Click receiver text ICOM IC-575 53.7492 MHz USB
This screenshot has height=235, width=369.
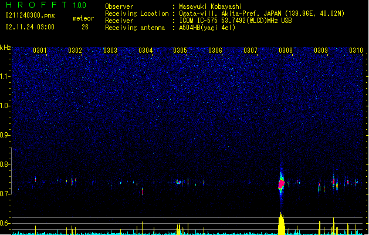[x=236, y=21]
